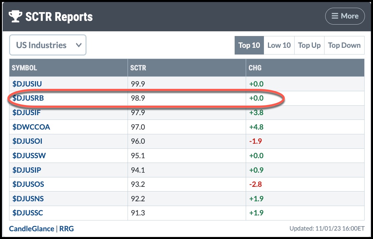
Task: Open the $DJUSRB symbol link
Action: [28, 98]
